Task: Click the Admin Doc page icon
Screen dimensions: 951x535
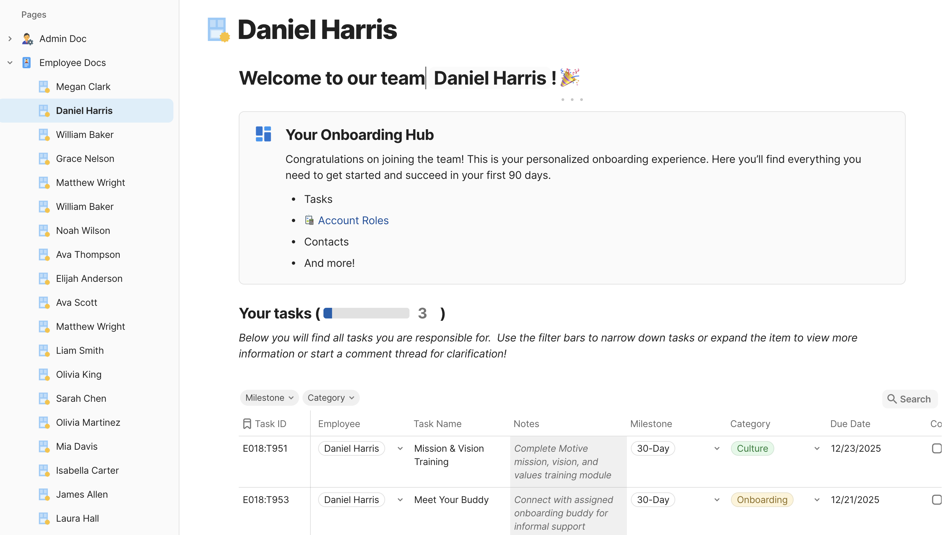Action: tap(27, 39)
